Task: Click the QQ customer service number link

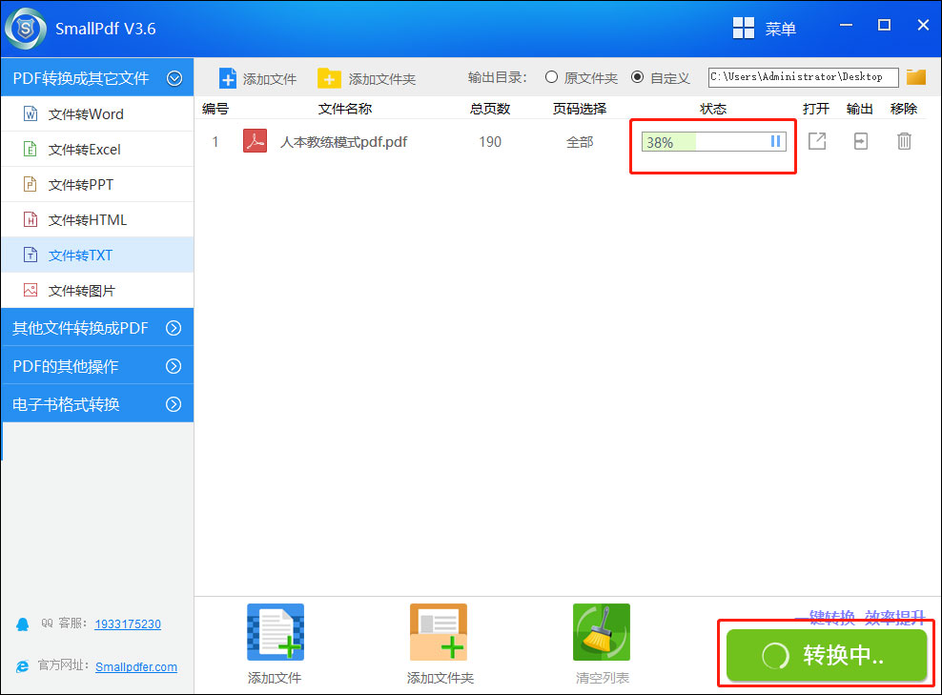Action: [x=128, y=624]
